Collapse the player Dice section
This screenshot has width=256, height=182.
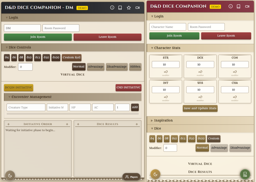[x=200, y=129]
